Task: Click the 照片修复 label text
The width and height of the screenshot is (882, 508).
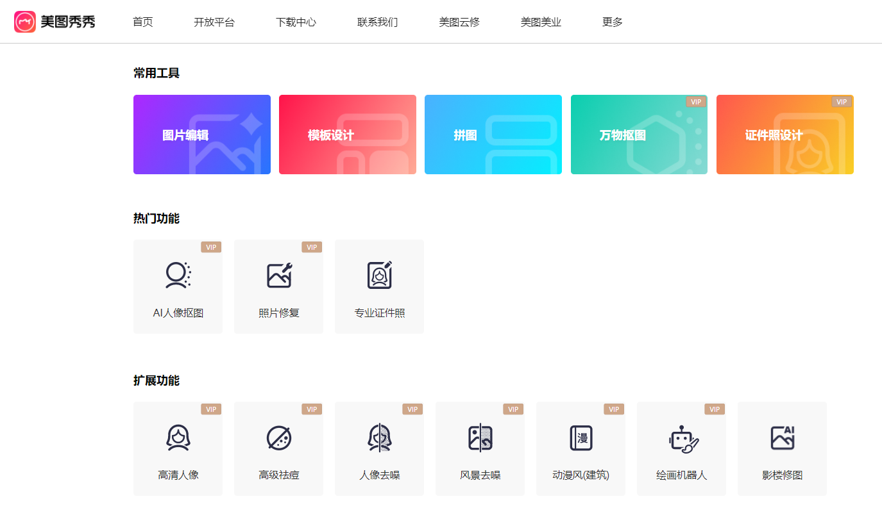Action: (x=279, y=313)
